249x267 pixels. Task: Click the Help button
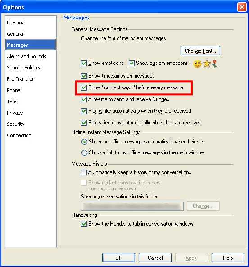228,258
